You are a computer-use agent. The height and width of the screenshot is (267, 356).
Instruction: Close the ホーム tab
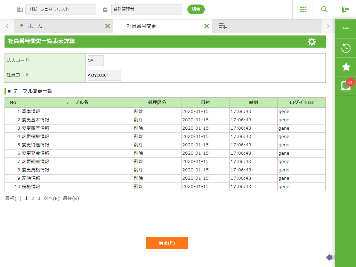107,26
